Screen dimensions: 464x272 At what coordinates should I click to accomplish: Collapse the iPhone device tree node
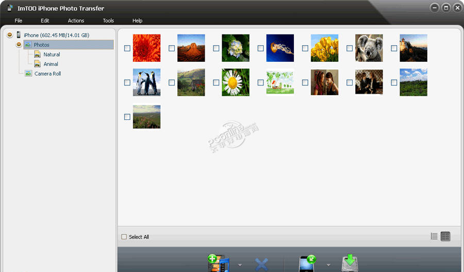pyautogui.click(x=10, y=35)
